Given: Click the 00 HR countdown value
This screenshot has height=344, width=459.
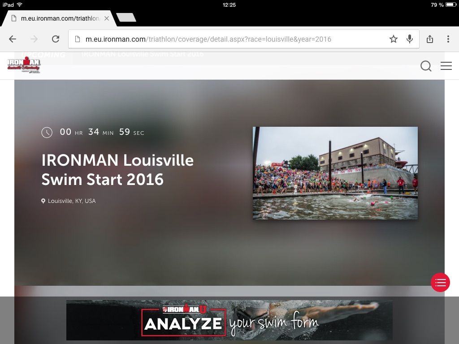Looking at the screenshot, I should pos(71,132).
